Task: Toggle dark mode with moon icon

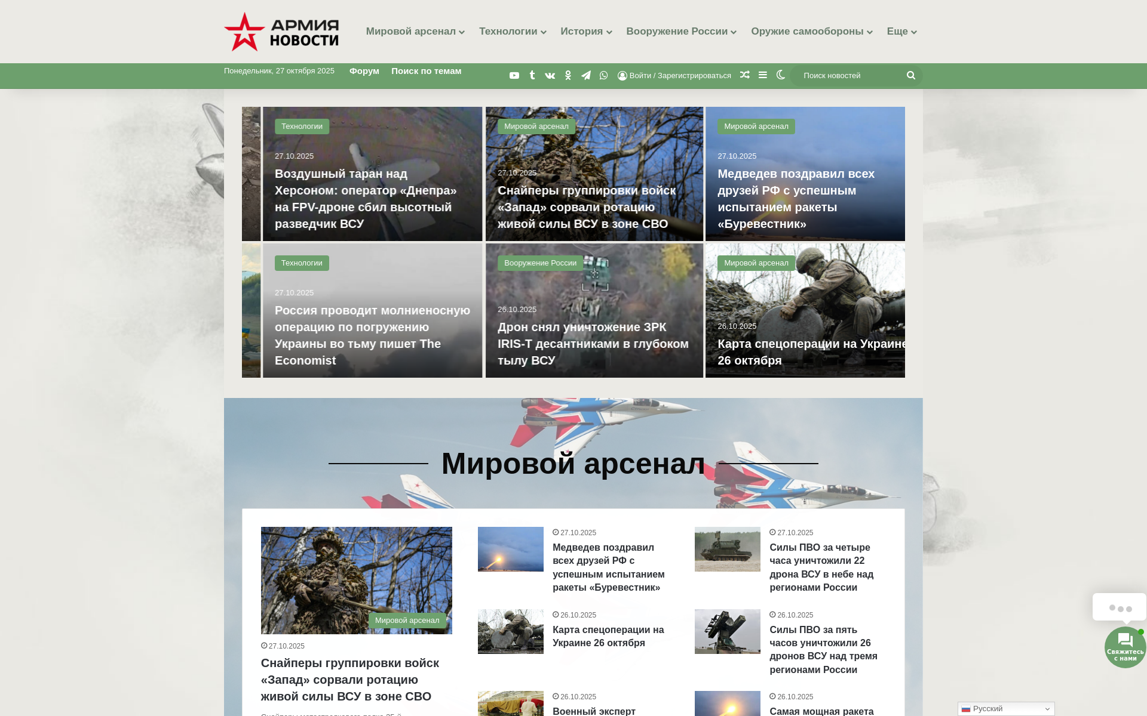Action: pos(780,75)
